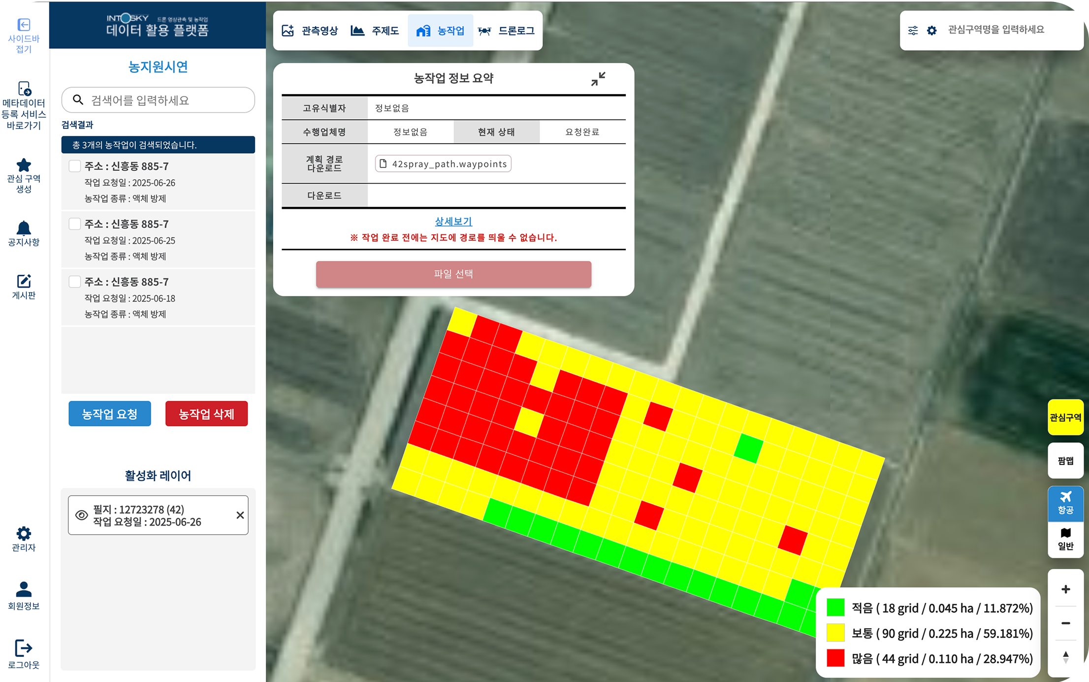Check the 2025-06-25 work request checkbox
The image size is (1089, 682).
tap(75, 224)
